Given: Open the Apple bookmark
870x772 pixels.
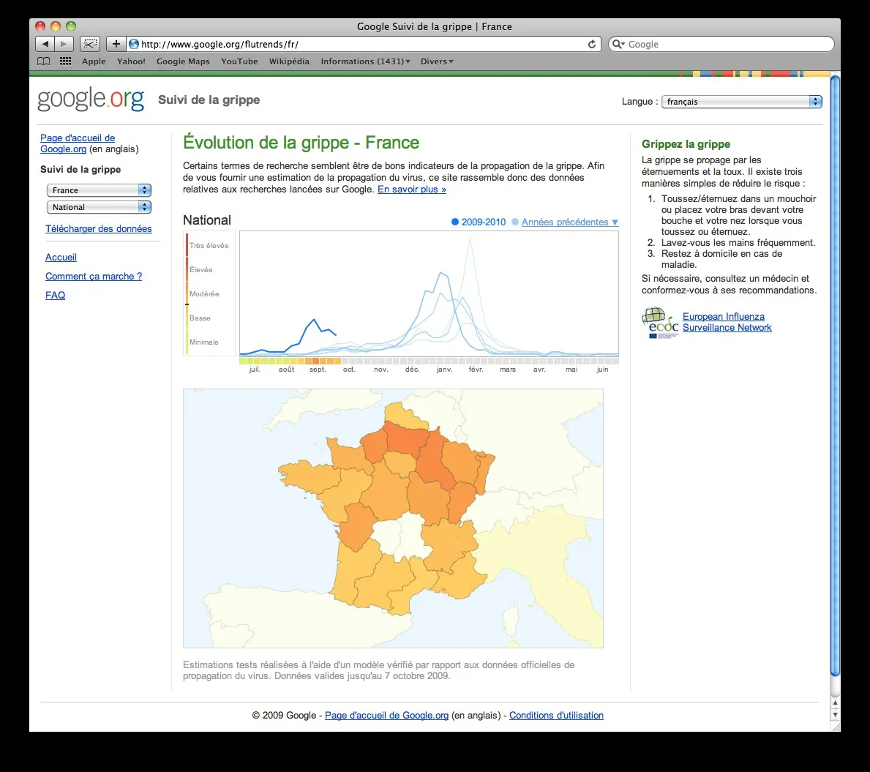Looking at the screenshot, I should point(94,61).
